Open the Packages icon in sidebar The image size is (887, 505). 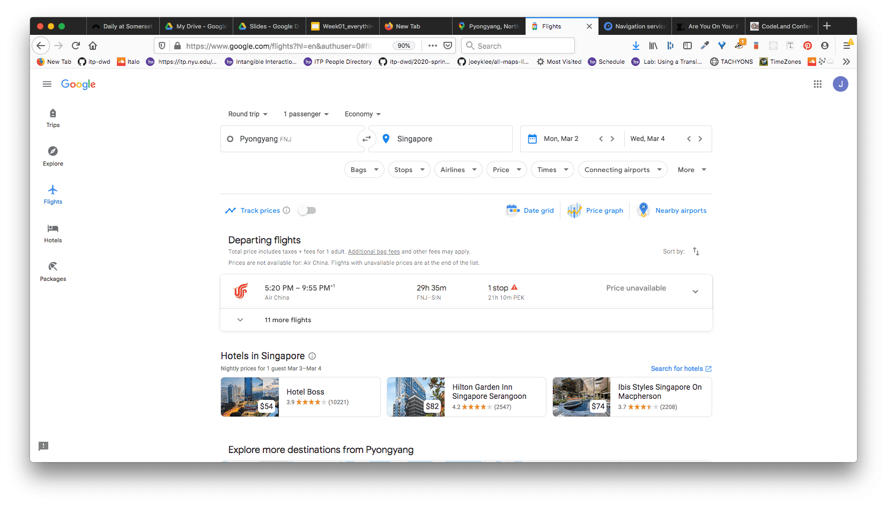tap(53, 266)
